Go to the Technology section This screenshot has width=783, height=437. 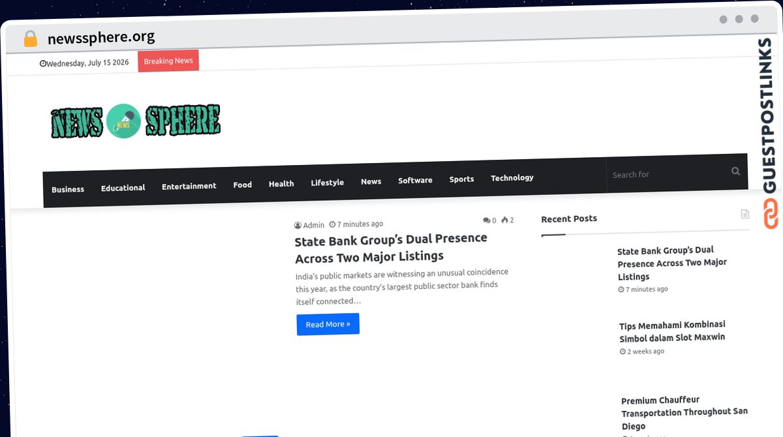pyautogui.click(x=512, y=177)
